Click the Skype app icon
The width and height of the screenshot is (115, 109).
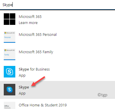pyautogui.click(x=10, y=90)
